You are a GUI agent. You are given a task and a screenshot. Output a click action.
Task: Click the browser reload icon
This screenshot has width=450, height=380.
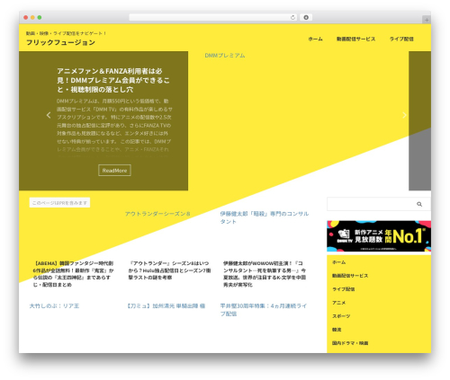292,17
